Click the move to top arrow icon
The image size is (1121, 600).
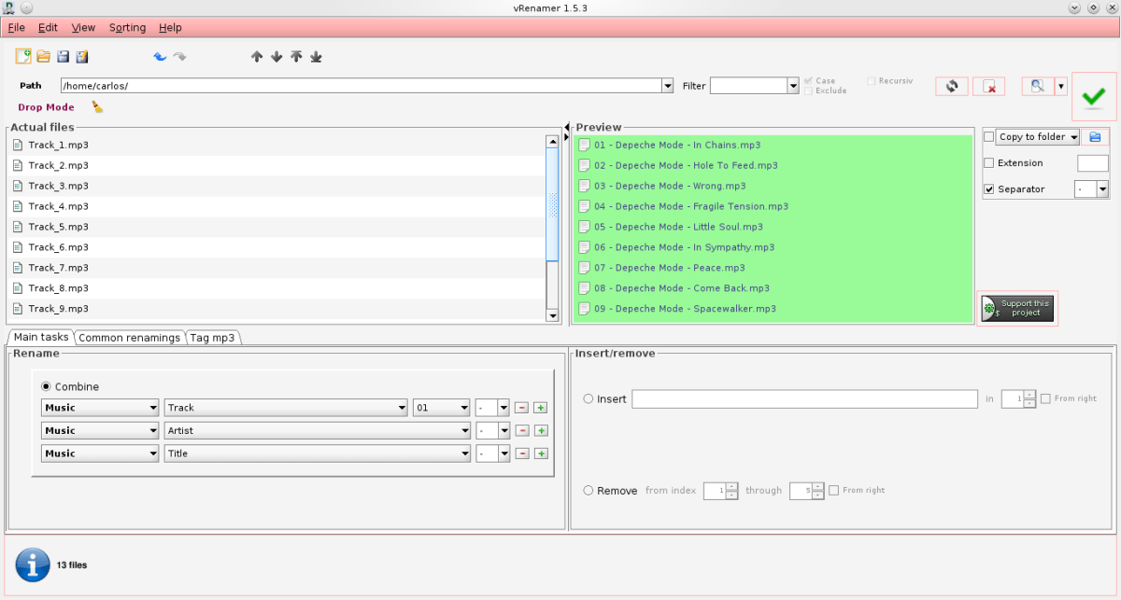coord(296,57)
